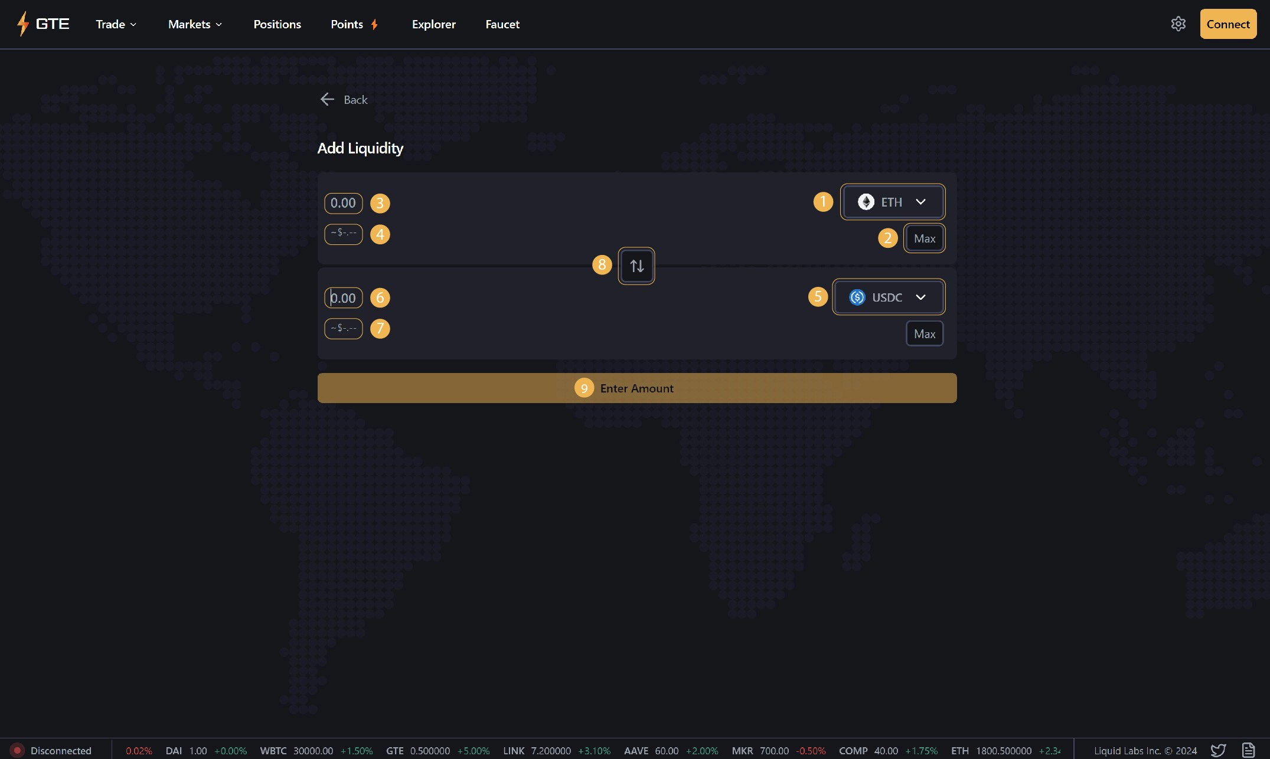Navigate to the Faucet page

point(502,24)
